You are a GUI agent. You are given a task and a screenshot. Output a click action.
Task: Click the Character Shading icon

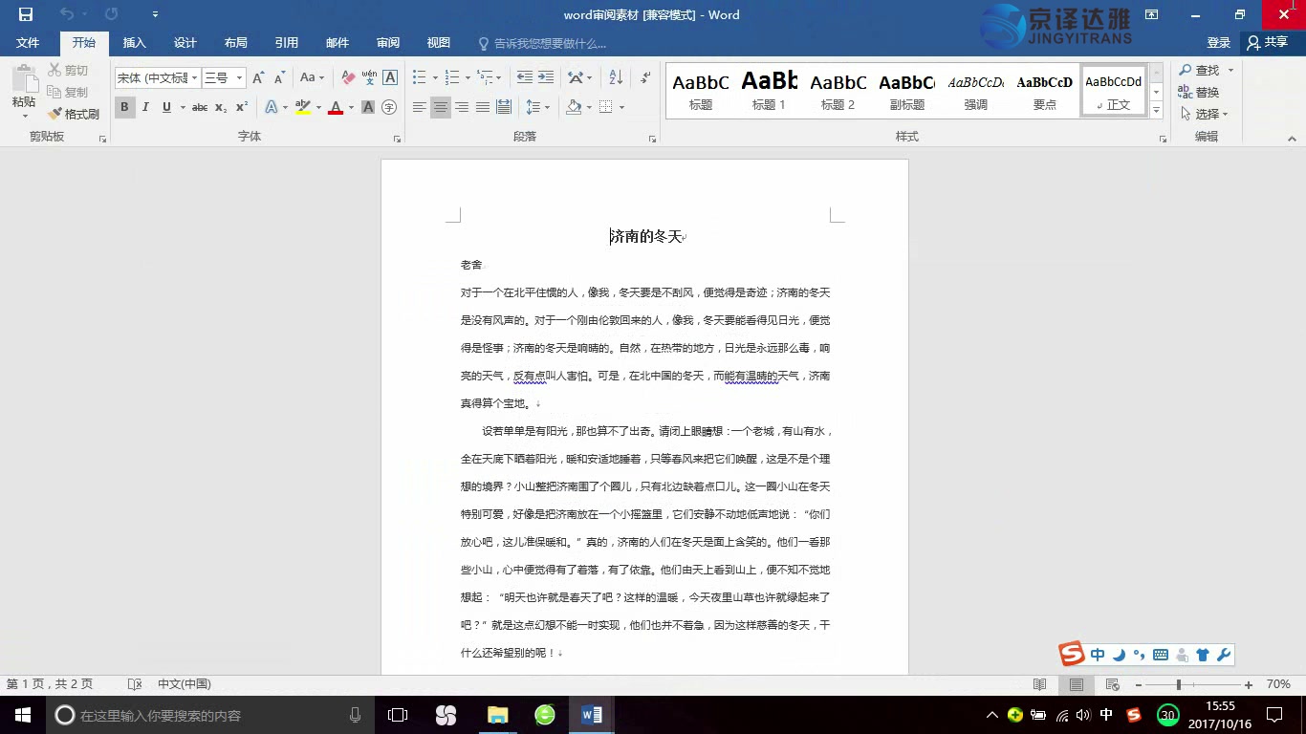tap(368, 107)
